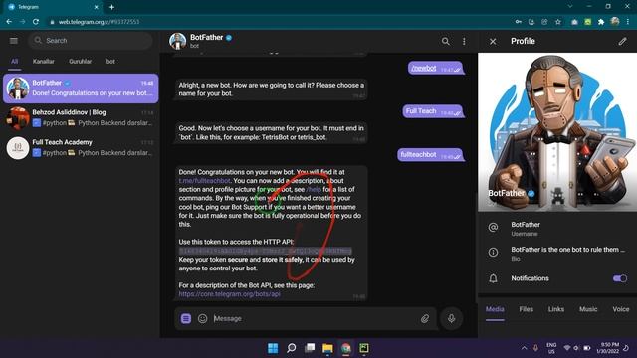Edit profile with pencil icon
The height and width of the screenshot is (358, 637).
[x=622, y=41]
